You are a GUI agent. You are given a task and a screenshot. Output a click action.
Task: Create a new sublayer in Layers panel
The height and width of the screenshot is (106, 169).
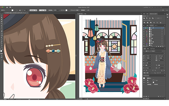(158, 47)
